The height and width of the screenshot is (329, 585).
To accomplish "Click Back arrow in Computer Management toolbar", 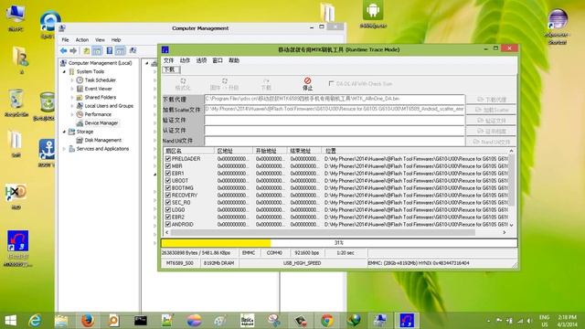I will point(64,51).
